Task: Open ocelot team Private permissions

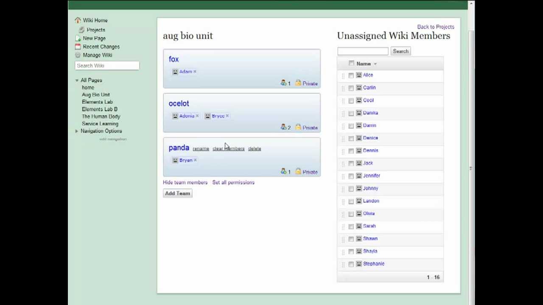Action: point(310,128)
